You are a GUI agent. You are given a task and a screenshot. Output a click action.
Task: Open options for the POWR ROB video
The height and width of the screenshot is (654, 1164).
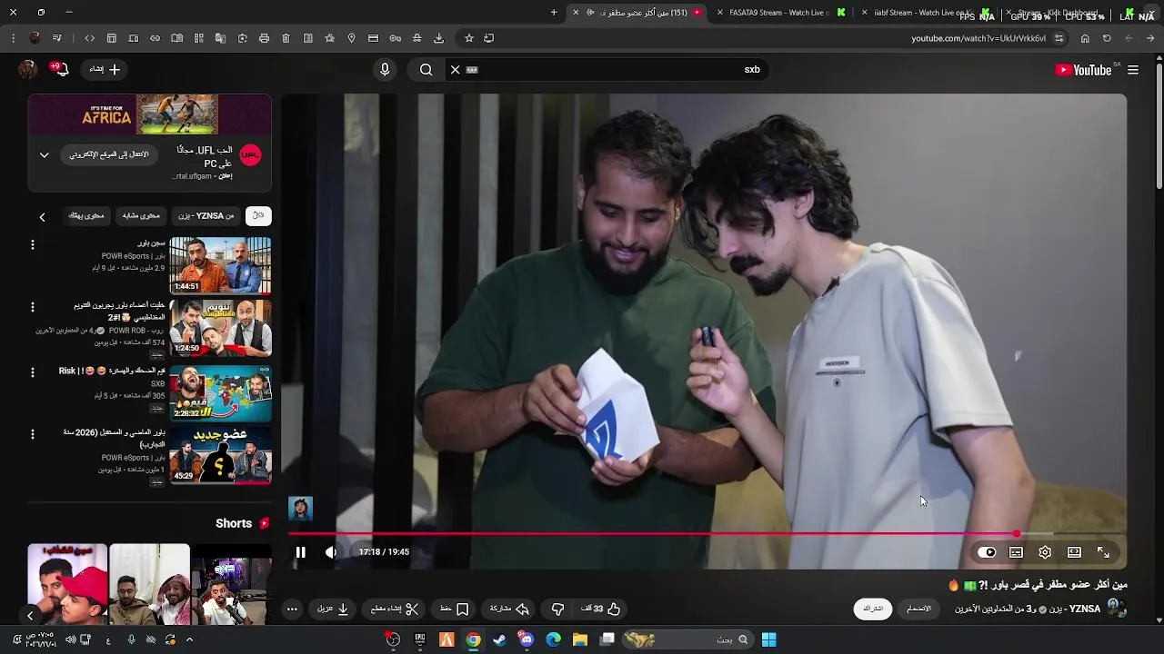[x=33, y=307]
